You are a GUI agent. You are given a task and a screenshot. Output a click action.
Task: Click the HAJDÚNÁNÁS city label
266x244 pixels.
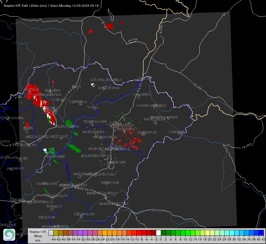pyautogui.click(x=94, y=132)
